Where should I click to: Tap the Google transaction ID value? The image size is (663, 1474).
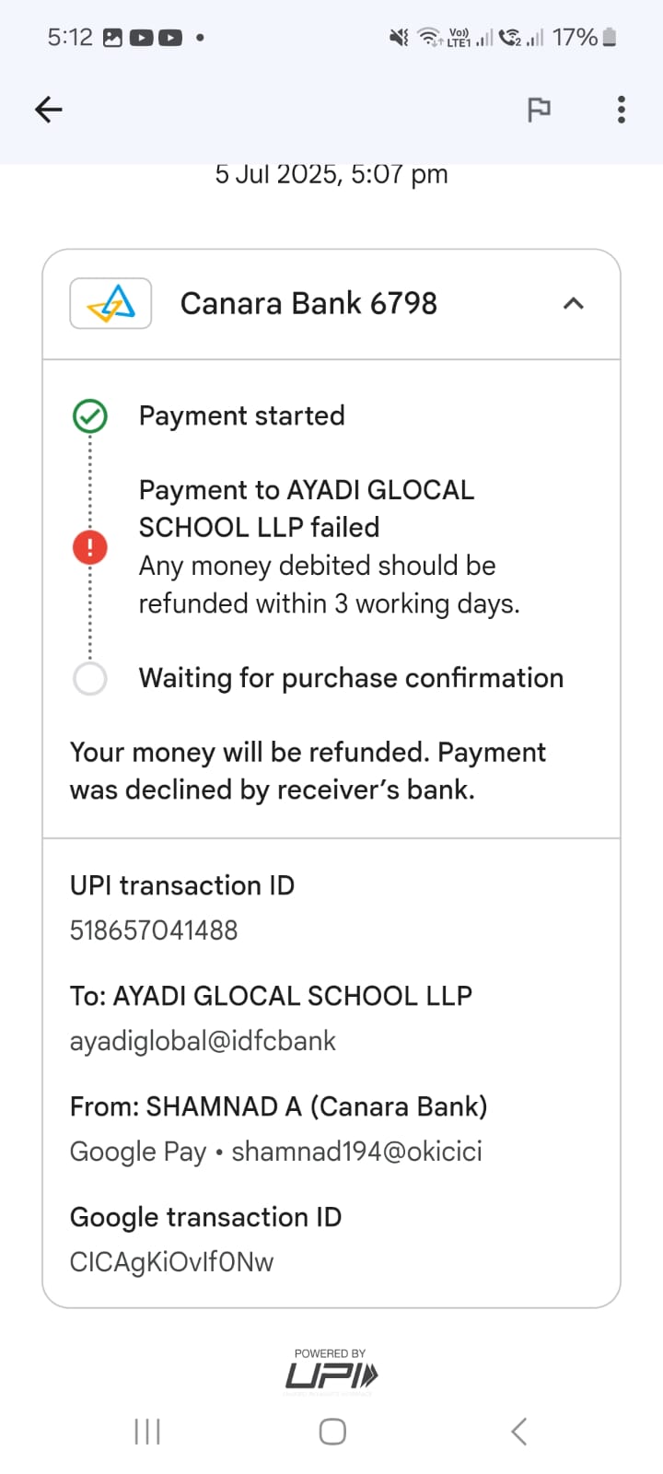coord(172,1262)
